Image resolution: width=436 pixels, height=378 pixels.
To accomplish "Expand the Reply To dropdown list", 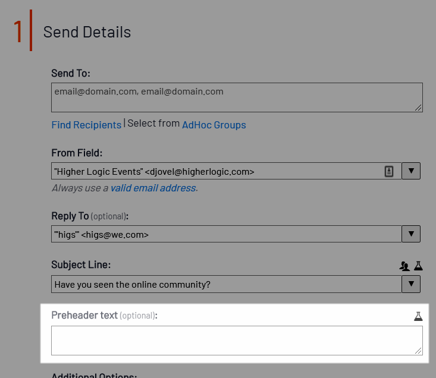I will pos(411,234).
